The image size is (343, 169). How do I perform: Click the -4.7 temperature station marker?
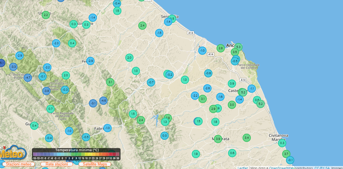(27, 78)
